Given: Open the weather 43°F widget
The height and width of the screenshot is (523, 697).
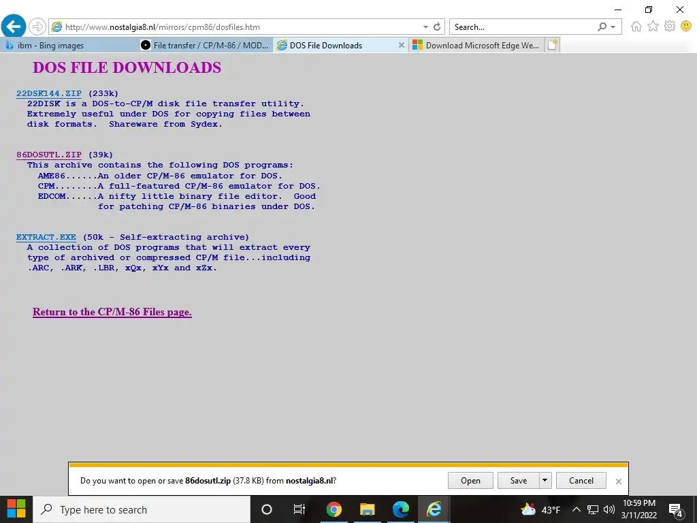Looking at the screenshot, I should pyautogui.click(x=540, y=509).
